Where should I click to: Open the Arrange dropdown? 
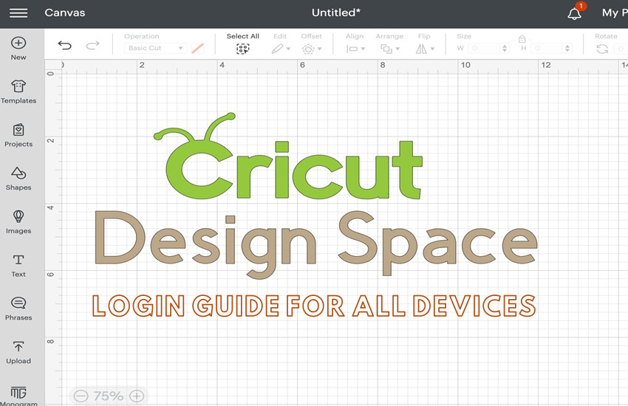point(388,49)
